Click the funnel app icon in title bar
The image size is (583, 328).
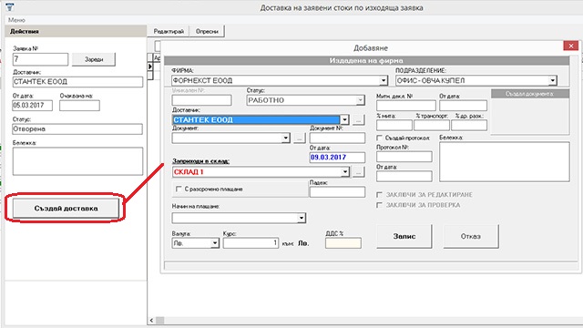pyautogui.click(x=10, y=6)
